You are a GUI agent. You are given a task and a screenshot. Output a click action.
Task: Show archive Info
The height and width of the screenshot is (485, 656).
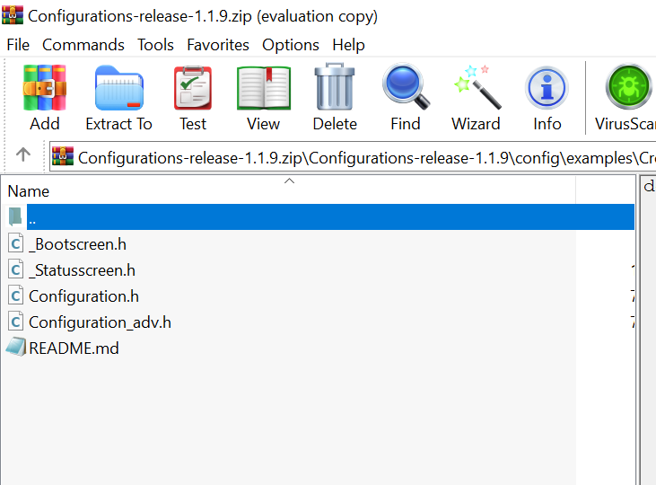point(547,88)
